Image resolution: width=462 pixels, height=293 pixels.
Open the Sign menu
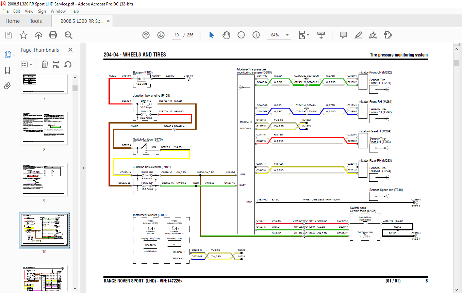click(x=42, y=11)
